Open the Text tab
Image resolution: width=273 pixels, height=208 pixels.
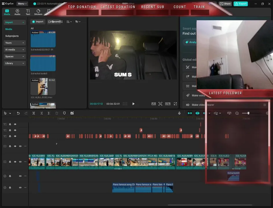click(28, 12)
